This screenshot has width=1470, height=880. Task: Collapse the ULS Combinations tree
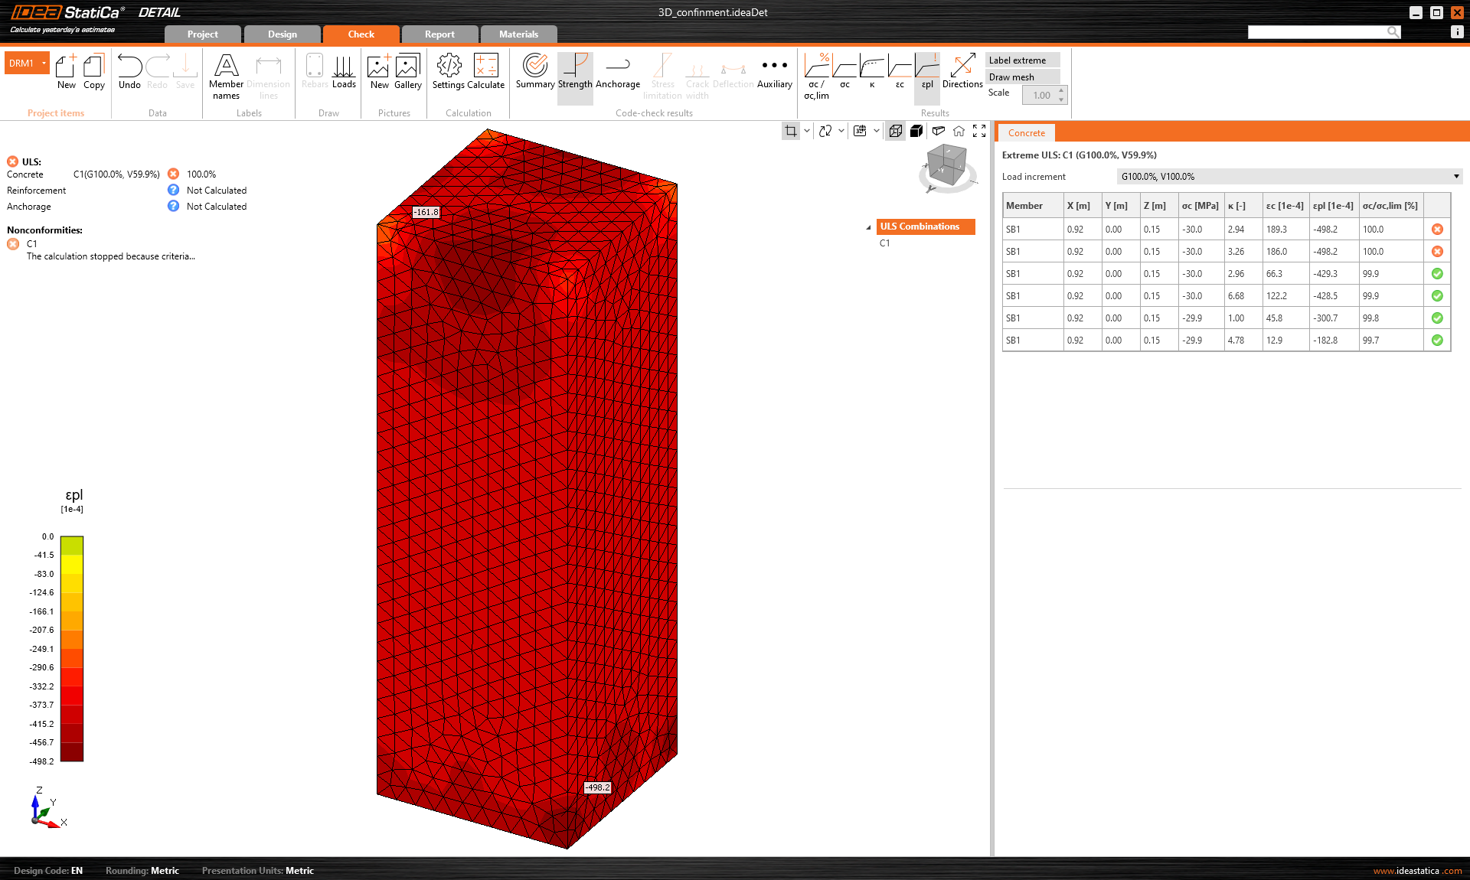click(x=868, y=227)
